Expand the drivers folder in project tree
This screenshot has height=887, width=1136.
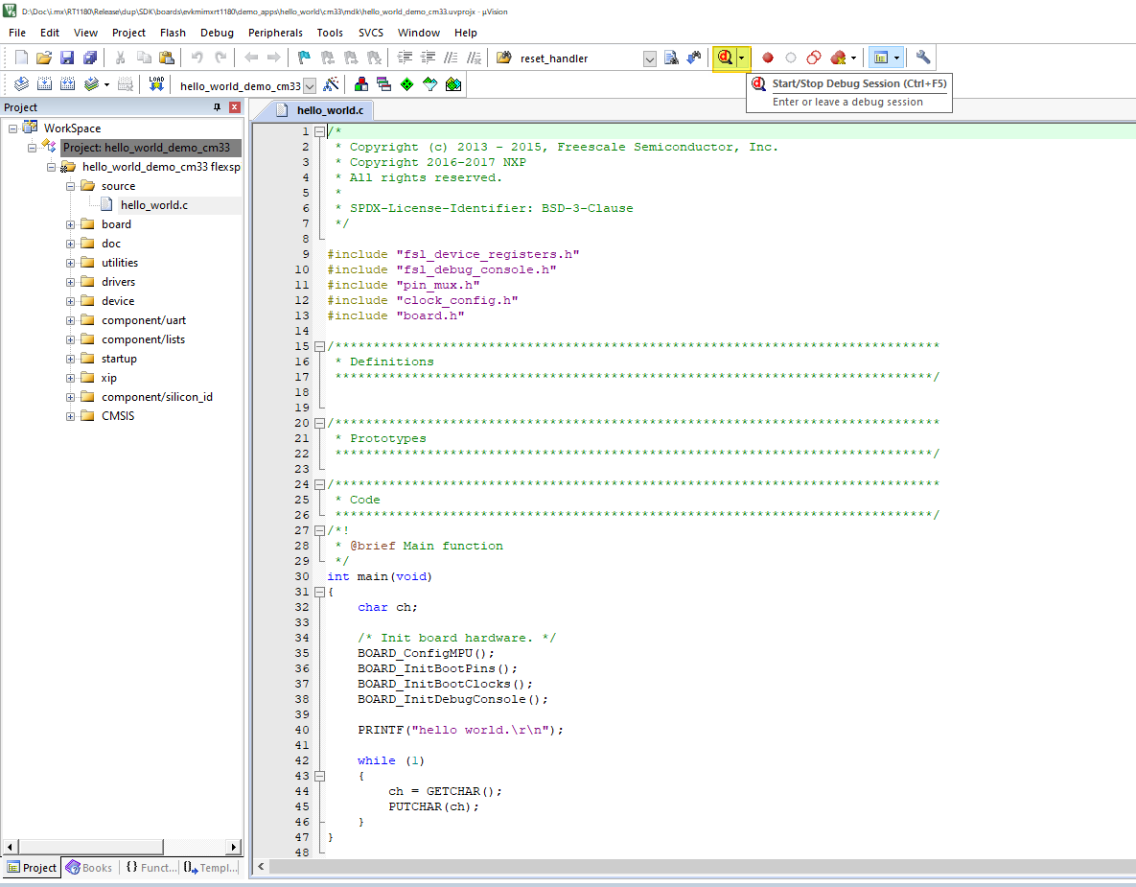70,282
